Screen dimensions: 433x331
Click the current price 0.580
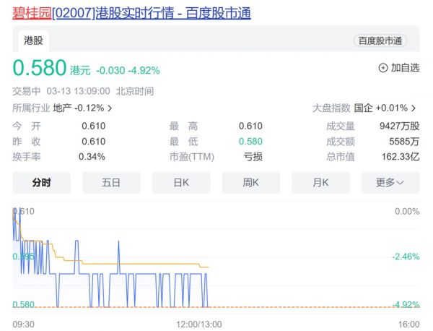click(40, 68)
